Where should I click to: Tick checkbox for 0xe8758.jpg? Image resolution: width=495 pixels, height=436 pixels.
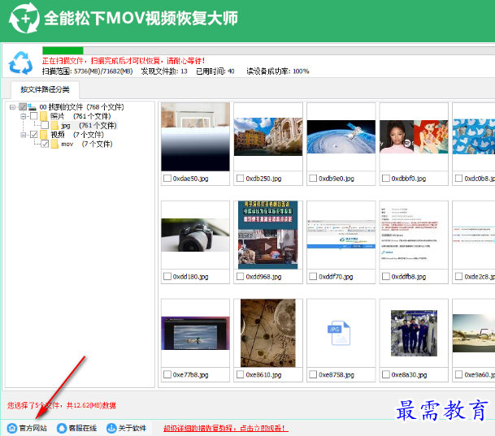313,374
